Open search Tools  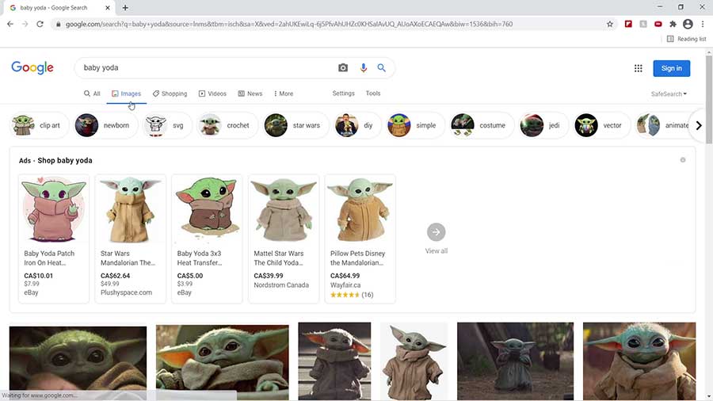373,94
